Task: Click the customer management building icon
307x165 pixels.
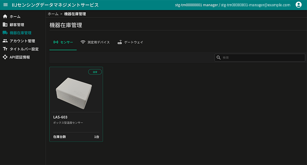Action: pos(5,25)
